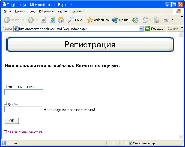Click the Адрес: address bar label
The height and width of the screenshot is (147, 185).
(7, 29)
